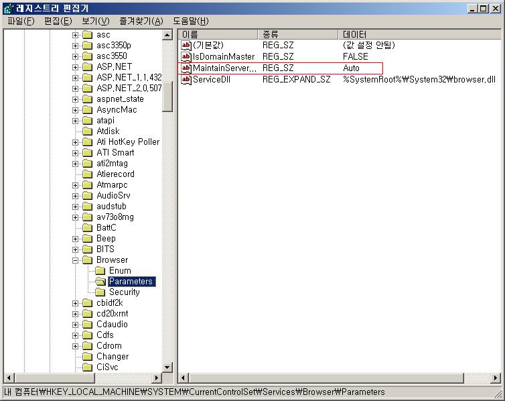The image size is (505, 401).
Task: Click the Ati HotKey Poller folder icon
Action: 87,142
